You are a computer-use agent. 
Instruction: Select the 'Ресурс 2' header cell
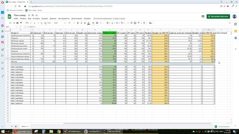pyautogui.click(x=21, y=33)
